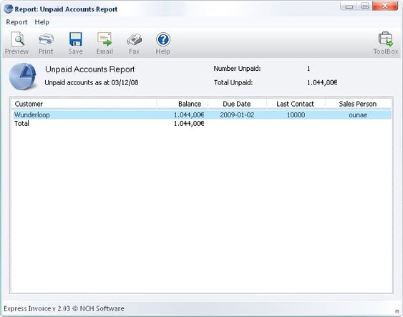Viewport: 403px width, 317px height.
Task: Click the Number Unpaid label
Action: pos(237,69)
